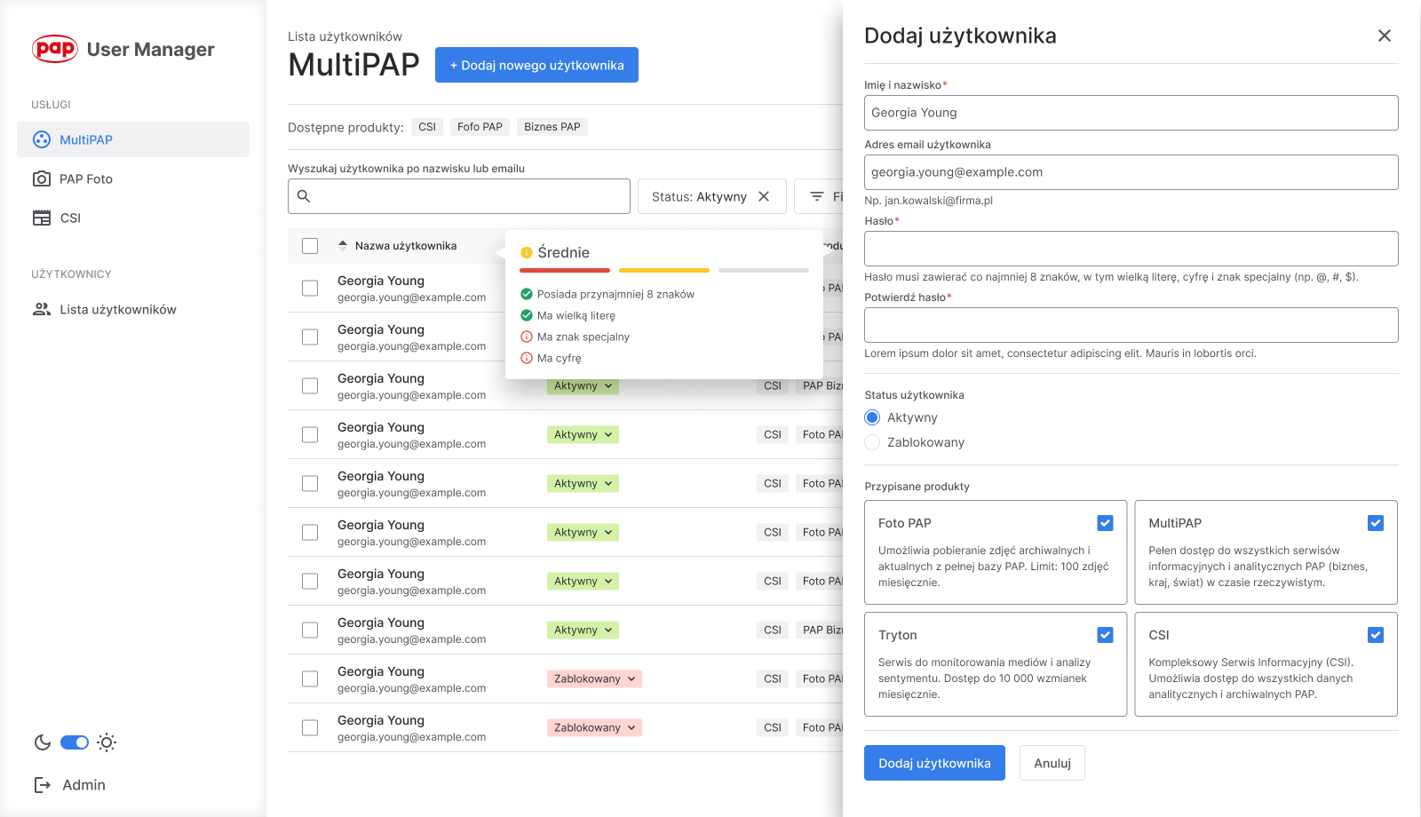This screenshot has width=1421, height=817.
Task: Click the orange Średnie warning icon
Action: (x=527, y=253)
